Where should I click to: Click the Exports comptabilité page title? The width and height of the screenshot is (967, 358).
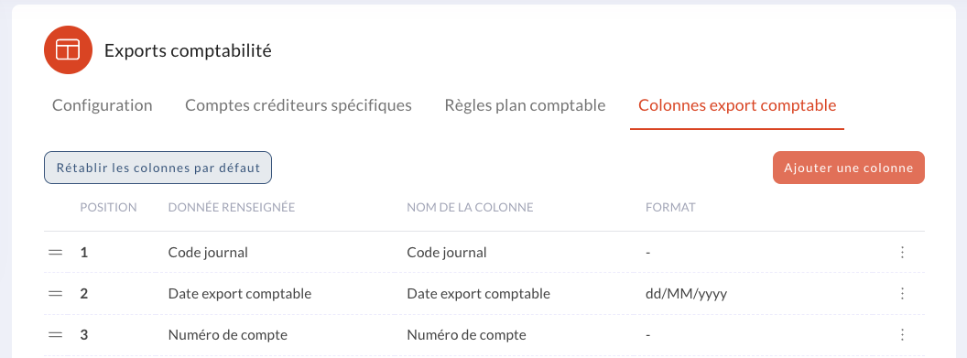pyautogui.click(x=188, y=50)
